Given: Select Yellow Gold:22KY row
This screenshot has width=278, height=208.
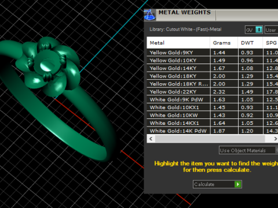Looking at the screenshot, I should coord(213,92).
